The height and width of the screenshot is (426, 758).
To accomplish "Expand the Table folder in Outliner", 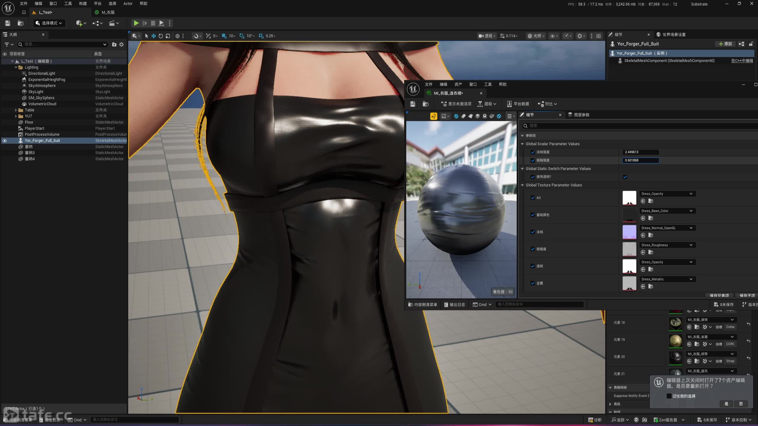I will [x=16, y=110].
